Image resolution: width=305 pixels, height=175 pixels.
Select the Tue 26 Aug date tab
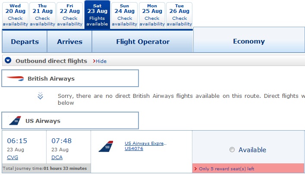(x=179, y=15)
